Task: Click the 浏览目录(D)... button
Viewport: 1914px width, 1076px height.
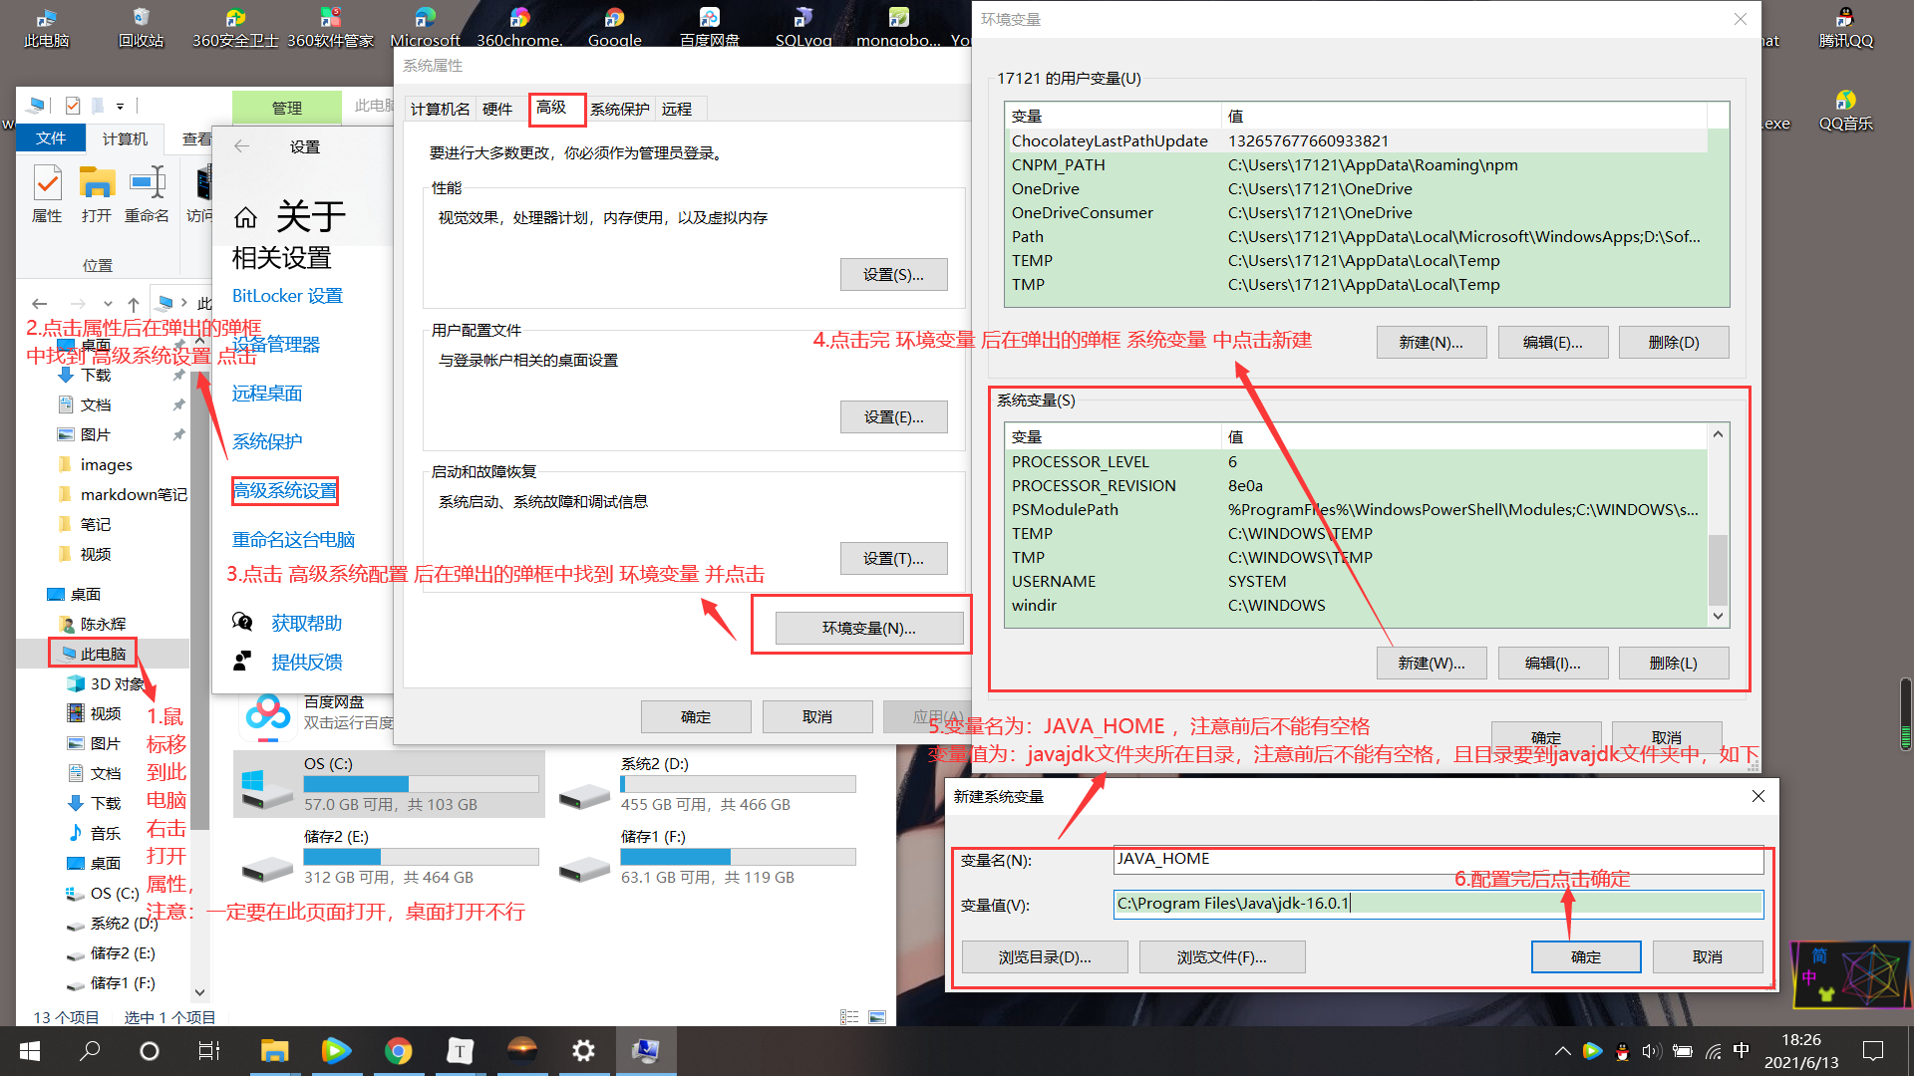Action: point(1044,956)
